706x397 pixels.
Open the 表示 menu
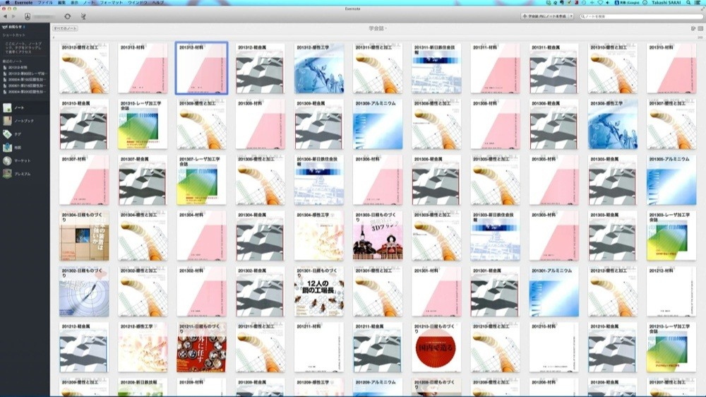pyautogui.click(x=75, y=3)
